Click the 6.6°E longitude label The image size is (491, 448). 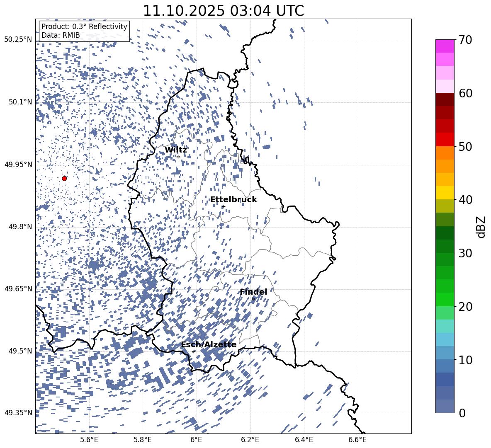(x=357, y=440)
